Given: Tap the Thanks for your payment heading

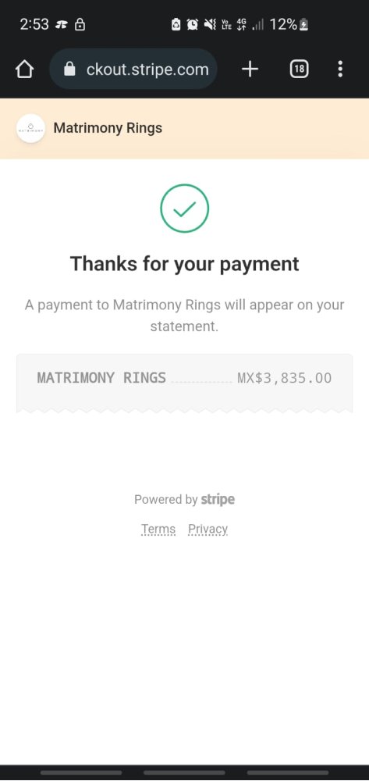Looking at the screenshot, I should point(184,264).
